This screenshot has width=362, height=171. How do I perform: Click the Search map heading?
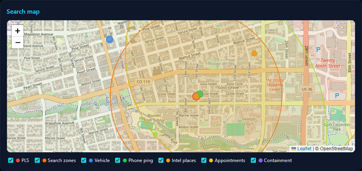pos(23,12)
